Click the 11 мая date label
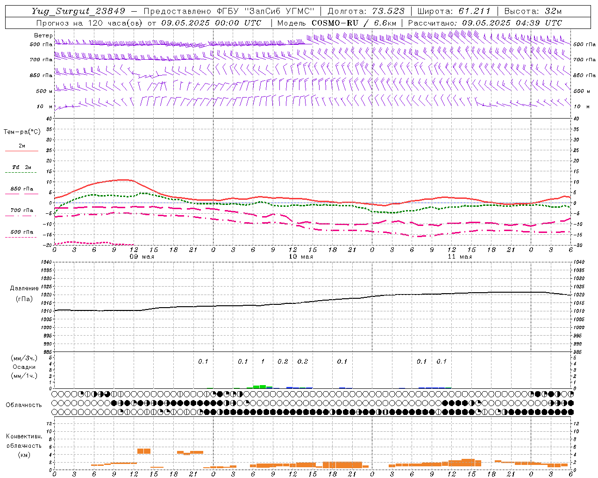Screen dimensions: 598x478 pos(460,257)
